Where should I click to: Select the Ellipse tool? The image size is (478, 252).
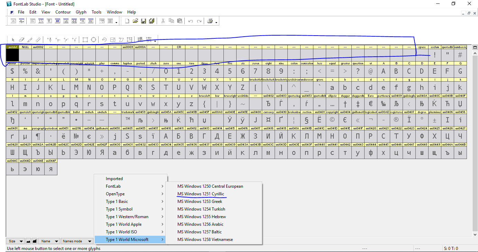(93, 40)
